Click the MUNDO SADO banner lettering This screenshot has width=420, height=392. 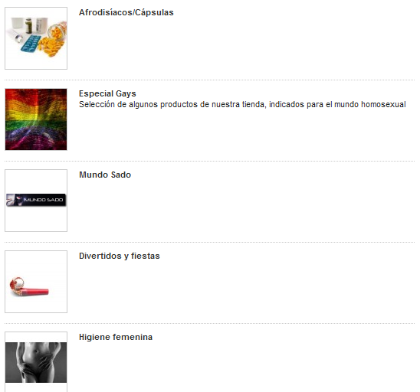[44, 200]
